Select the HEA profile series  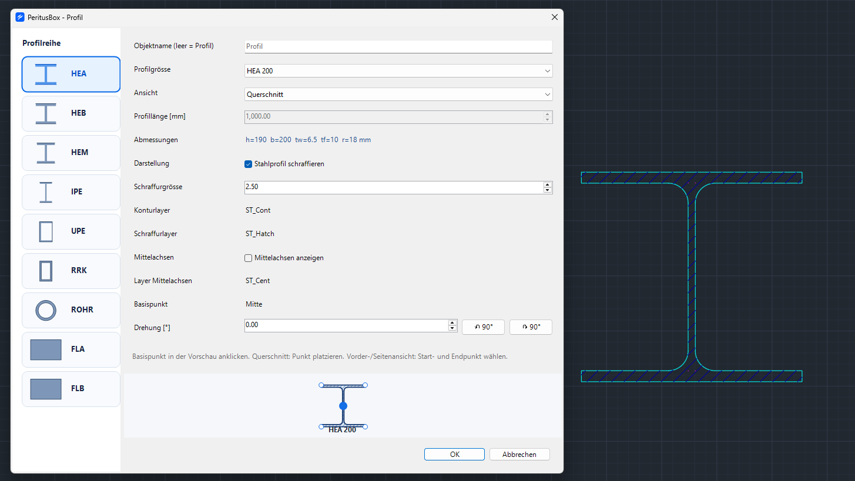[71, 74]
